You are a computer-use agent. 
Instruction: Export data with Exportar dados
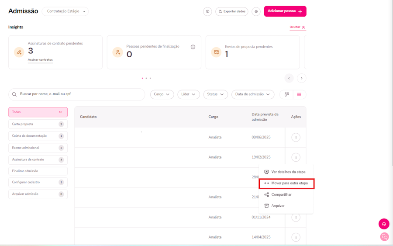(x=232, y=11)
